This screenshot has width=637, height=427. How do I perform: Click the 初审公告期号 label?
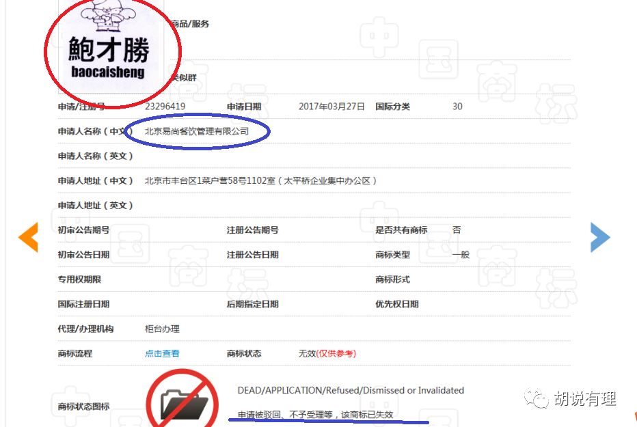(x=83, y=230)
